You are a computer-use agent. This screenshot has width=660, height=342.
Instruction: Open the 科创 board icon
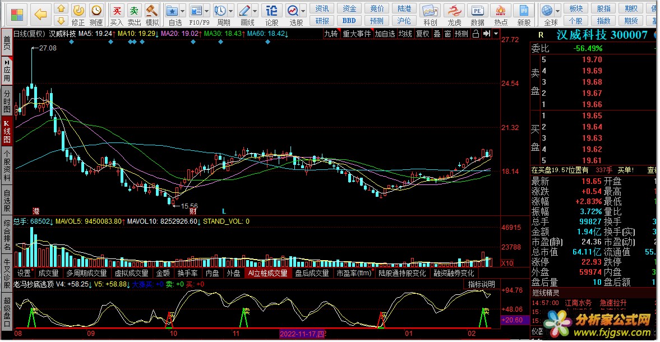430,11
